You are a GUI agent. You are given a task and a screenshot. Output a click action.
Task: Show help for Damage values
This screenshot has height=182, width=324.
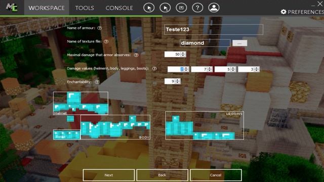(x=154, y=69)
